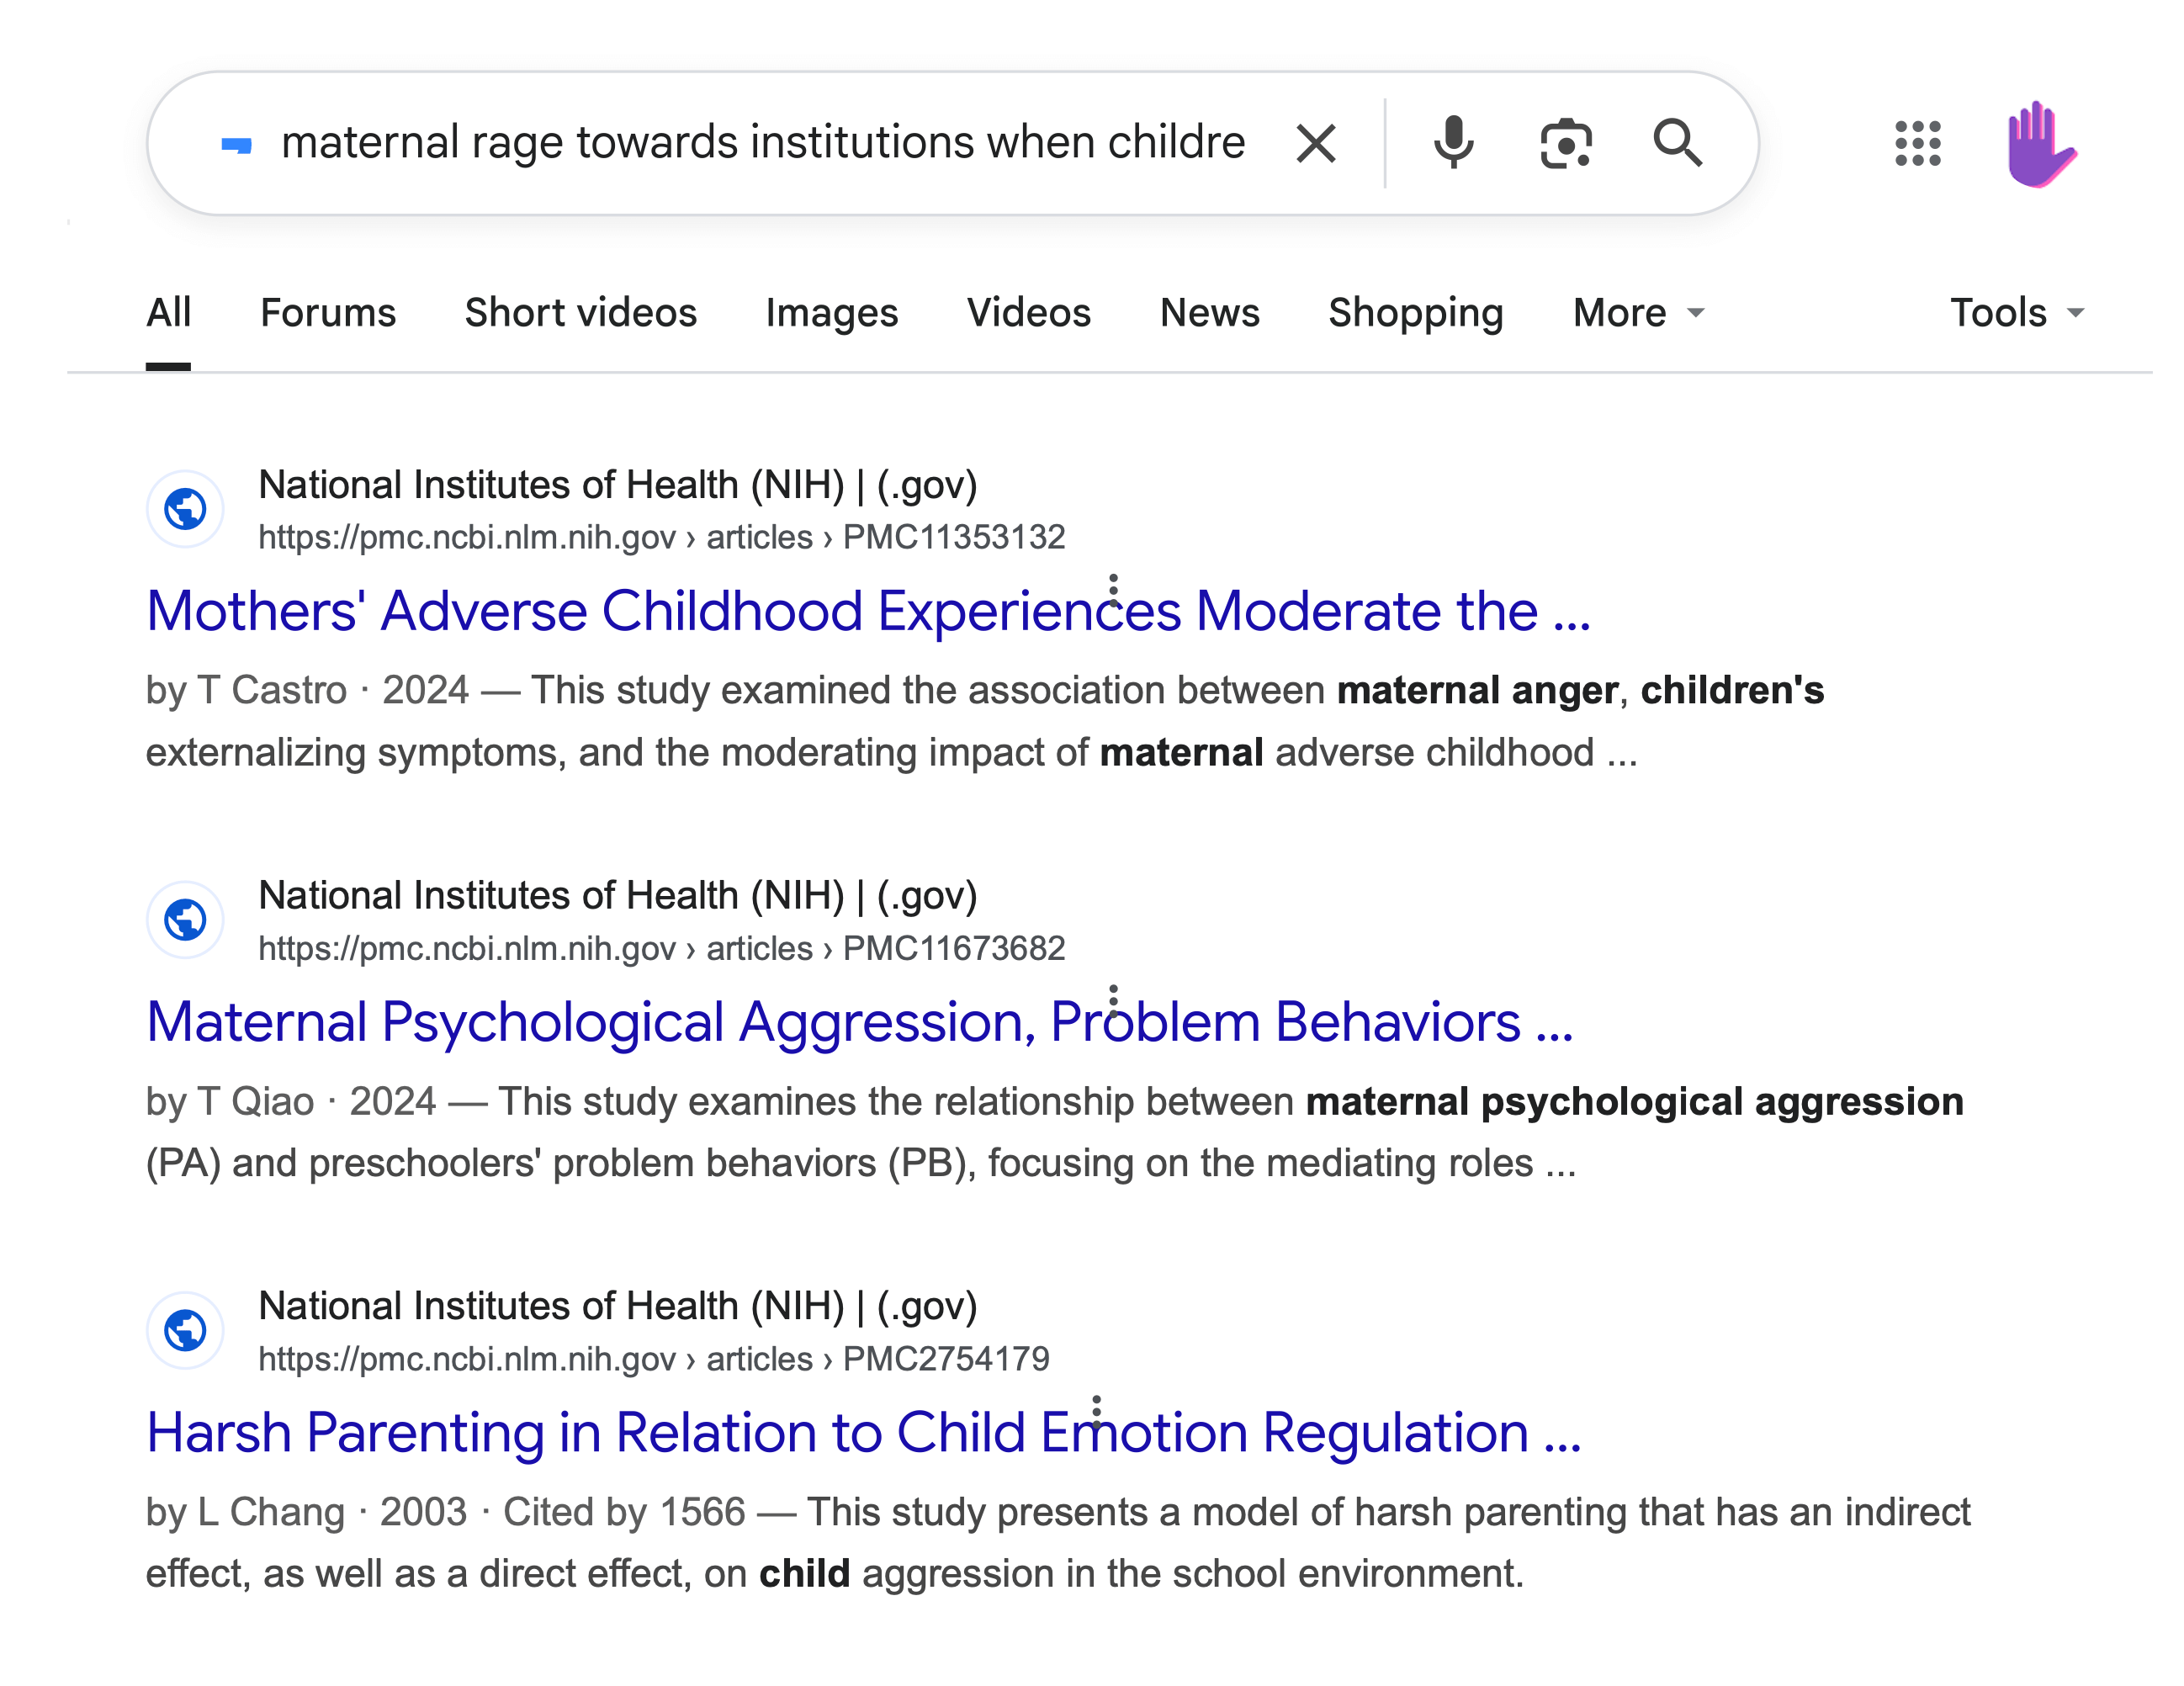
Task: Click the favicon next to Harsh Parenting result
Action: (x=184, y=1330)
